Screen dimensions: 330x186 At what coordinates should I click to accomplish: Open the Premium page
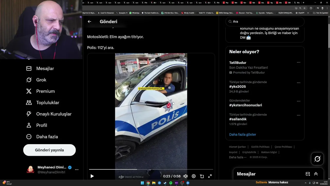tap(40, 91)
